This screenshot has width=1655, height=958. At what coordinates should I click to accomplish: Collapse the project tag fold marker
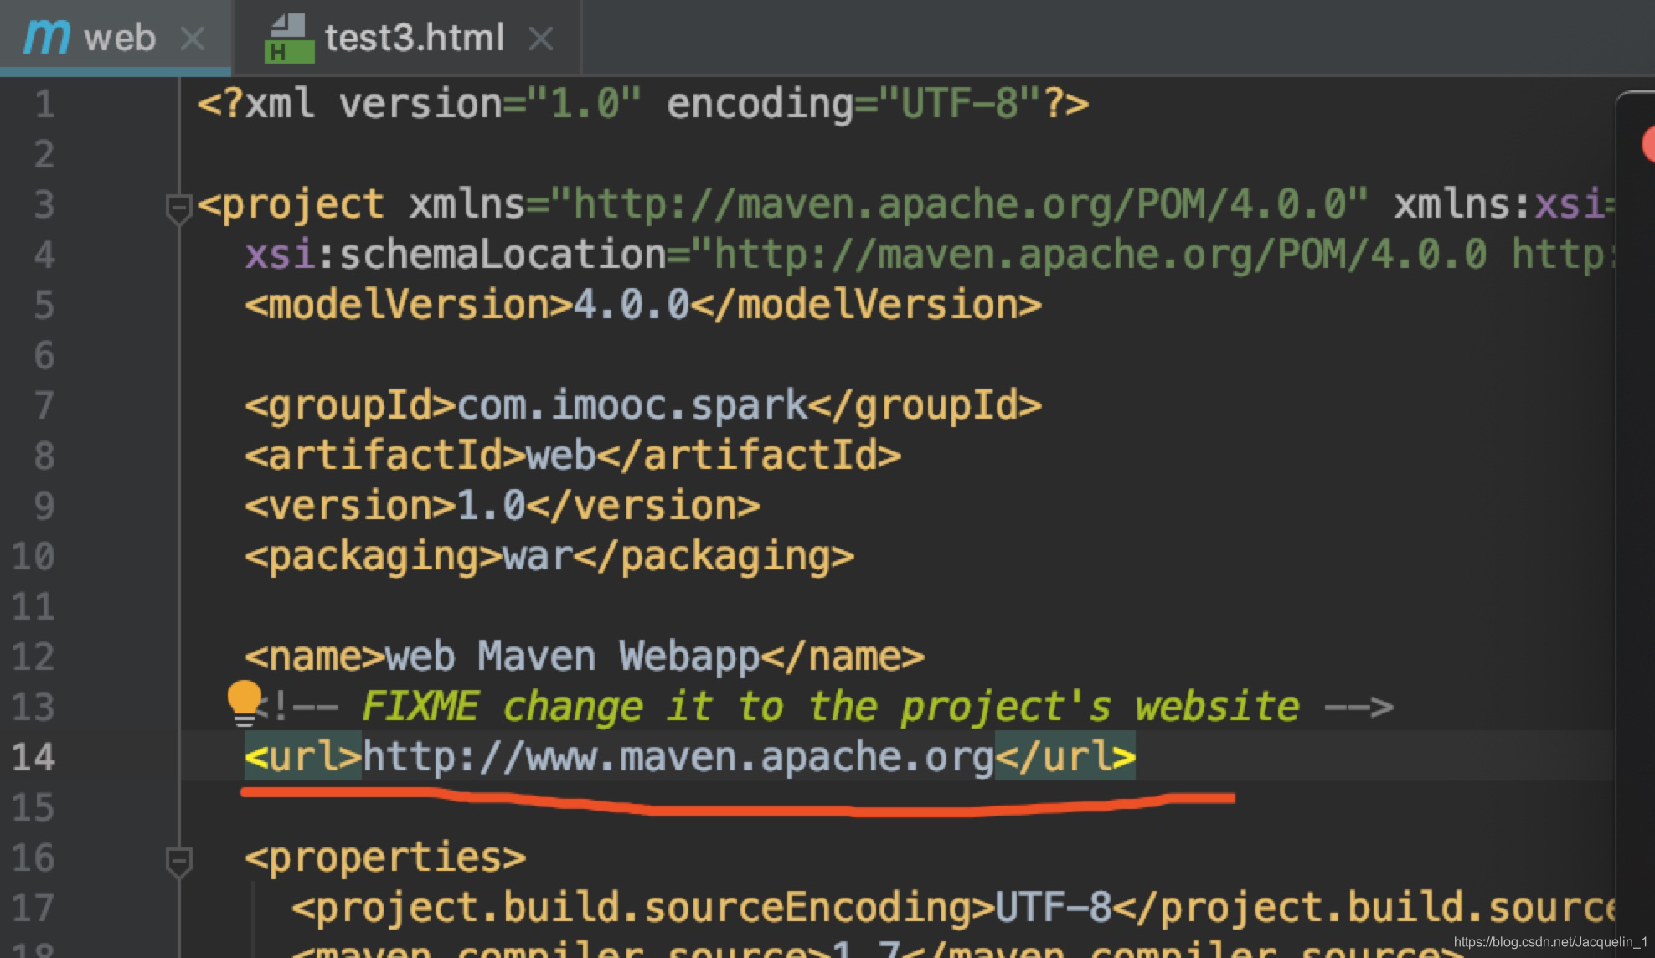coord(178,209)
